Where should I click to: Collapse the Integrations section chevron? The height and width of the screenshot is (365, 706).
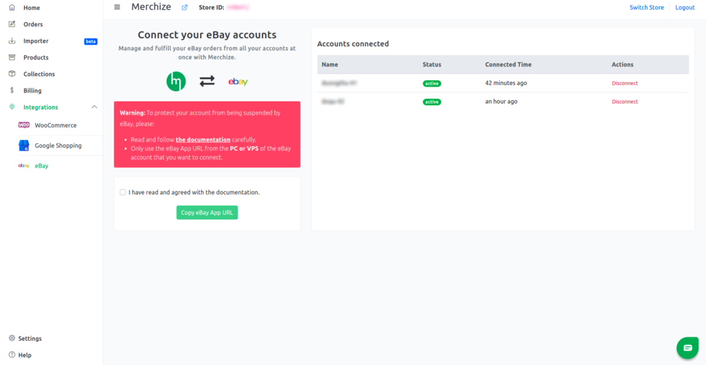pyautogui.click(x=94, y=107)
